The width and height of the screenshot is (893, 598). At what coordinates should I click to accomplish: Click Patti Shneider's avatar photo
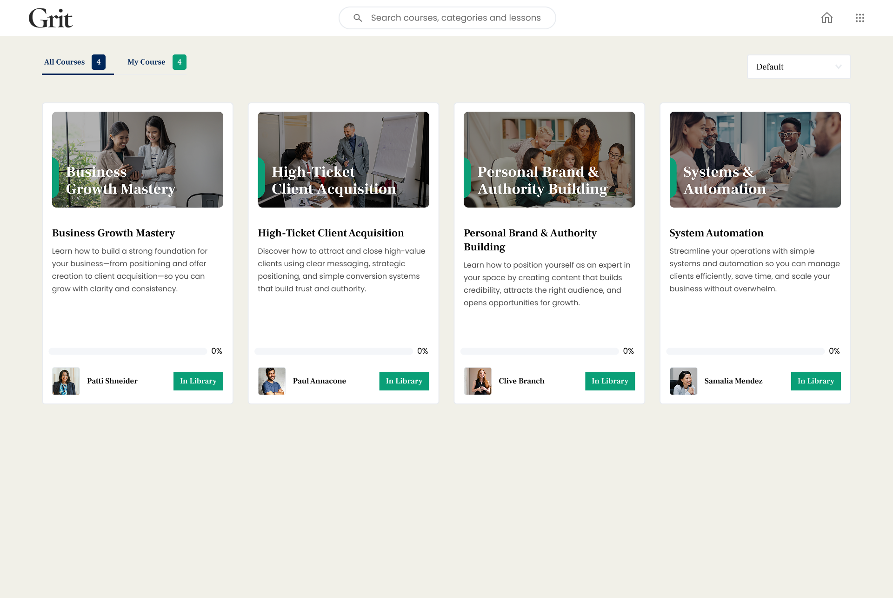click(x=66, y=381)
